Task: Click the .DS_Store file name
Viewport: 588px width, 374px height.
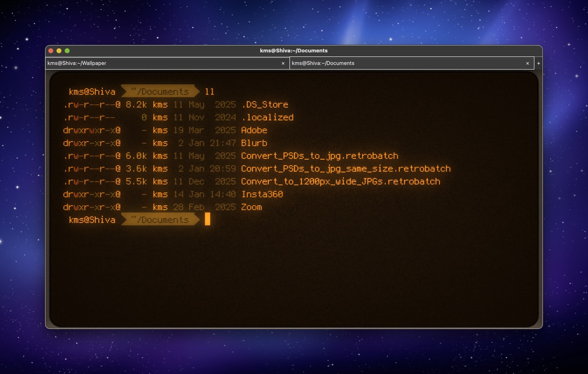Action: pos(265,105)
